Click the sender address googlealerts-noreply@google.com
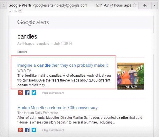The width and height of the screenshot is (159, 137). tap(60, 5)
